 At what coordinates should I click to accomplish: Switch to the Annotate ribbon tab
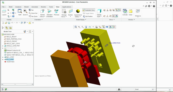(x=35, y=7)
